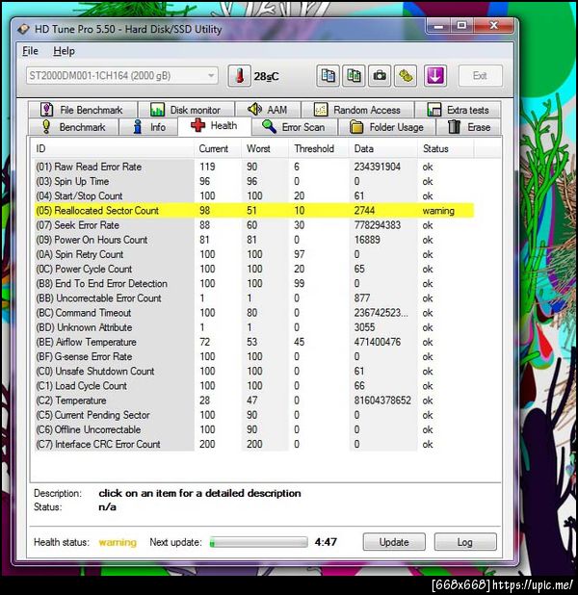Click the copy info to clipboard icon

[x=328, y=76]
